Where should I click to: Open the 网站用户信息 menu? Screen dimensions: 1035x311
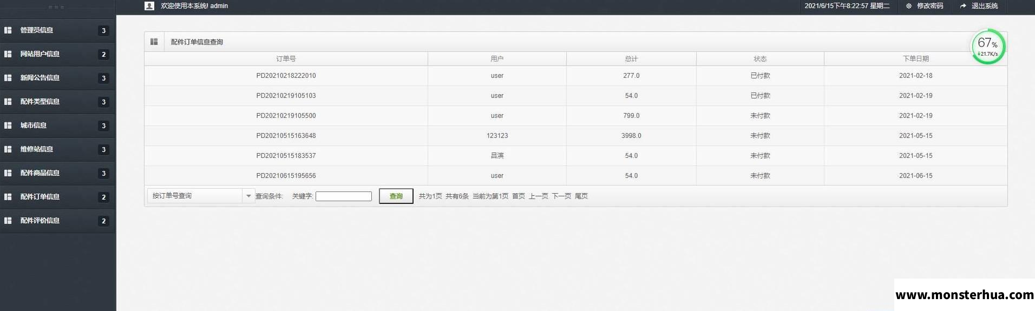click(x=57, y=54)
